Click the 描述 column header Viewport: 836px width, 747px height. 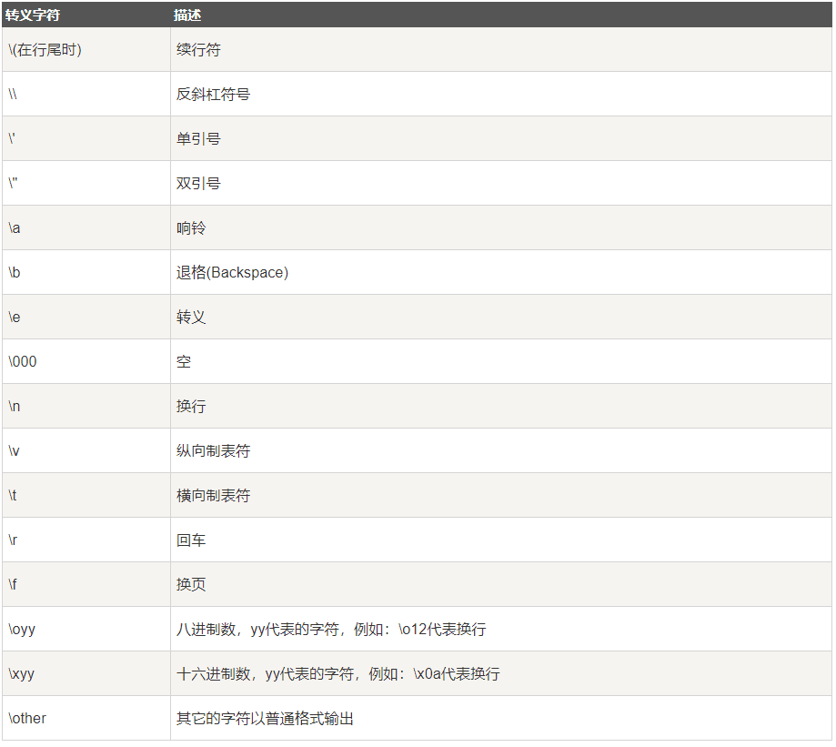[x=501, y=15]
